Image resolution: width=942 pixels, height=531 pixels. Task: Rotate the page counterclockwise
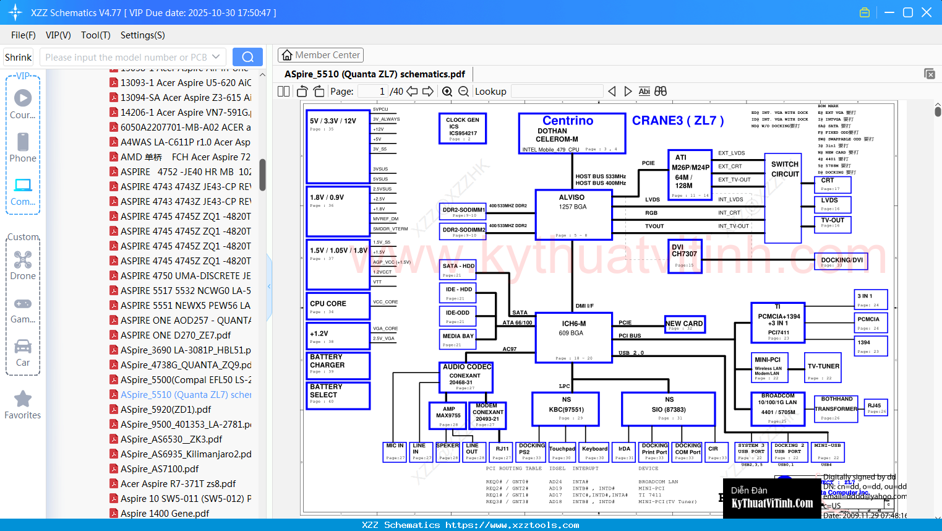(x=302, y=92)
